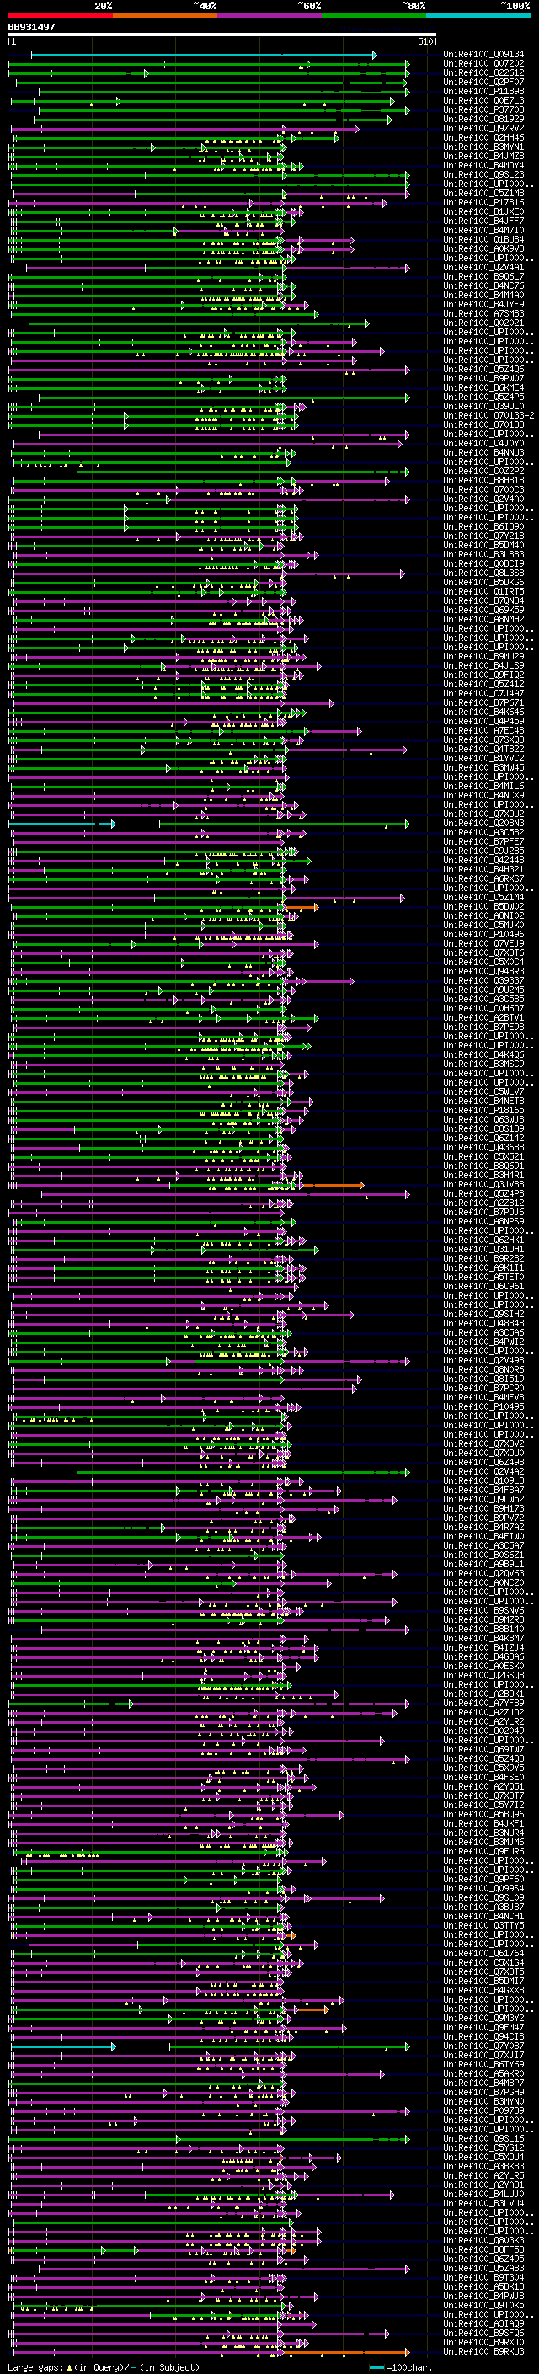Select the UniRef100_Q20BN3 label
Viewport: 539px width, 2374px height.
(483, 824)
